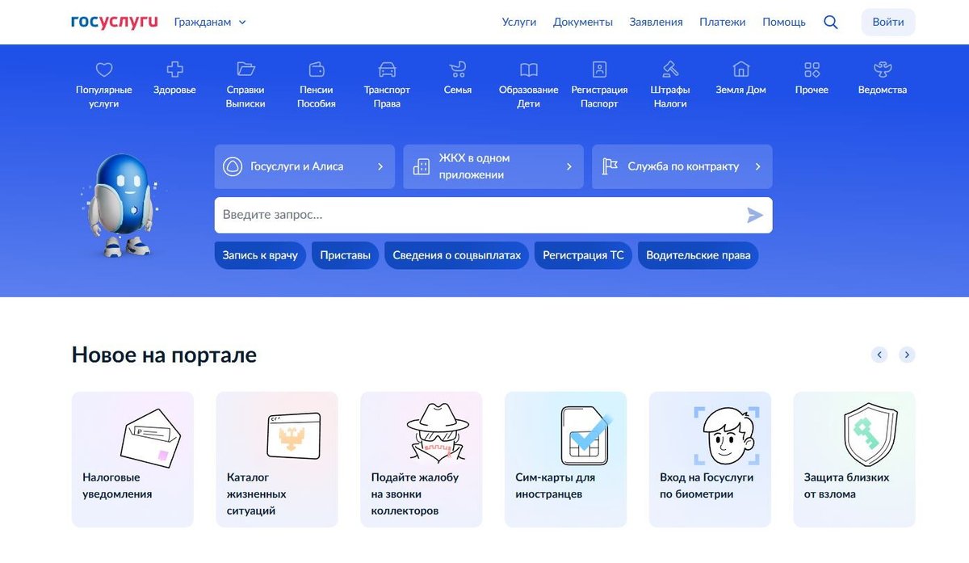The height and width of the screenshot is (563, 969).
Task: Open the Каталог жизненных ситуаций card
Action: 277,460
